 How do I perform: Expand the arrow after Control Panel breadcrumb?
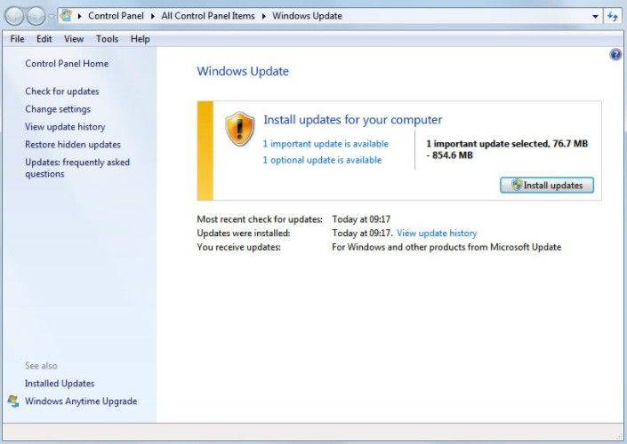coord(153,16)
